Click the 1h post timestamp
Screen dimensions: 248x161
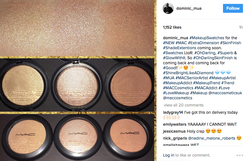(x=241, y=27)
